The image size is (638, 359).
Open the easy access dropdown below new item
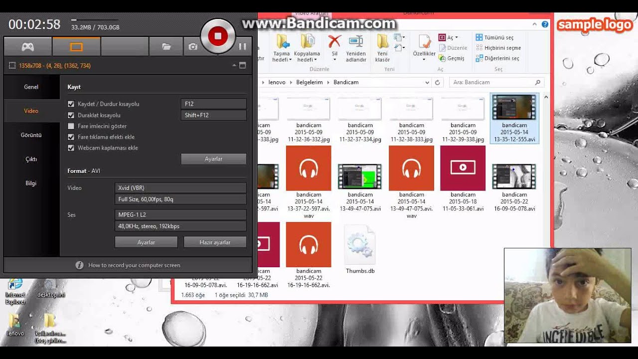click(399, 48)
